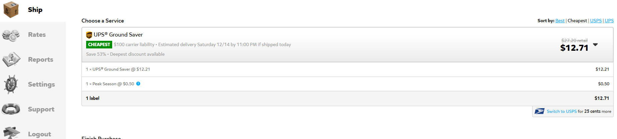The height and width of the screenshot is (139, 617).
Task: Open the Reports menu item
Action: coord(40,59)
